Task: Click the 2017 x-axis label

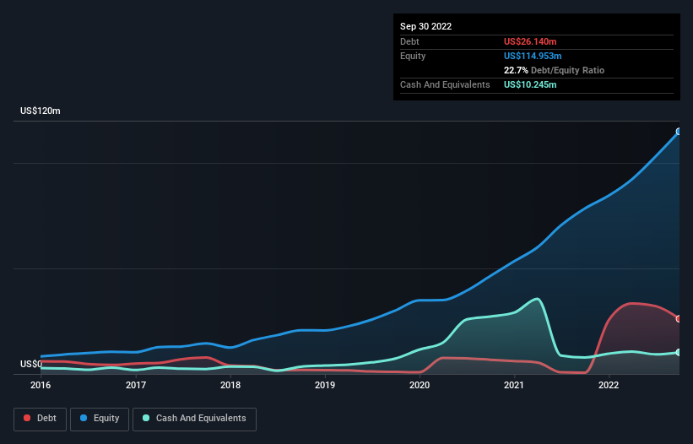Action: tap(136, 385)
